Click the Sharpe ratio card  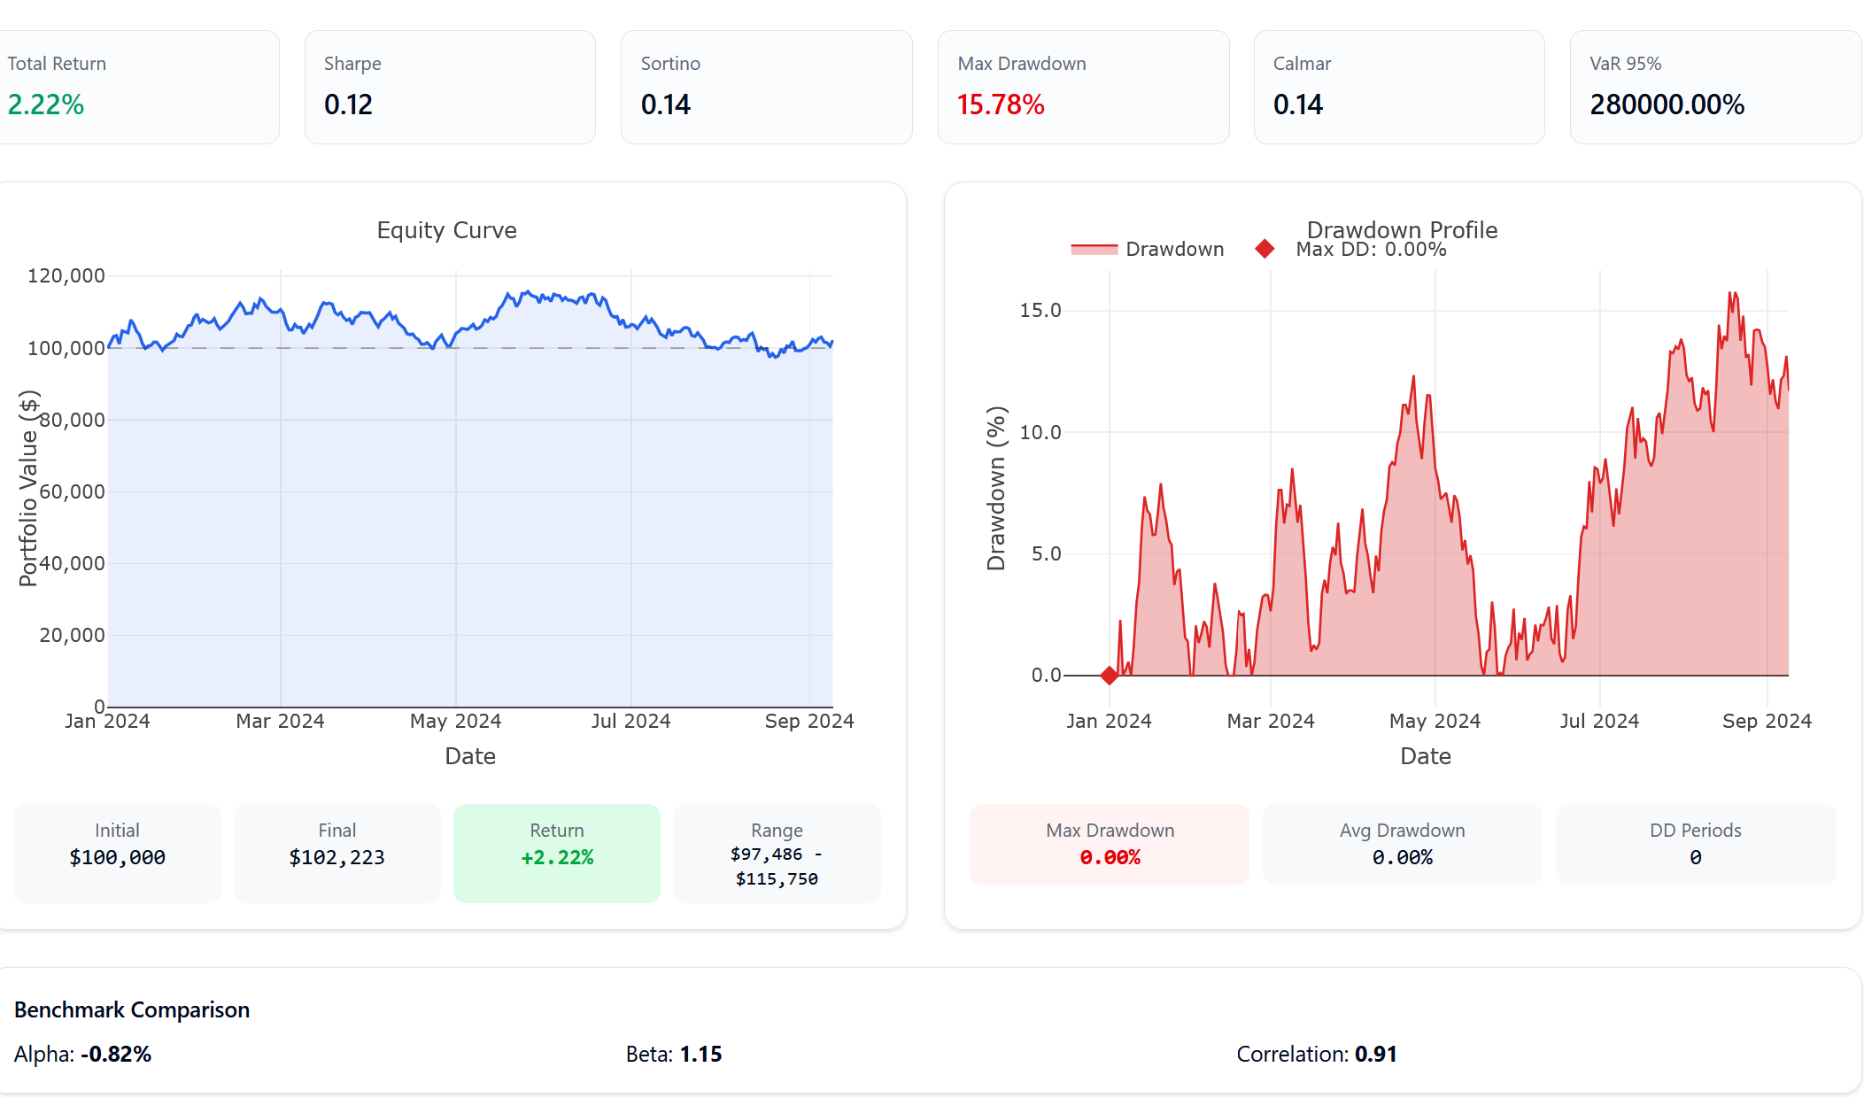450,87
